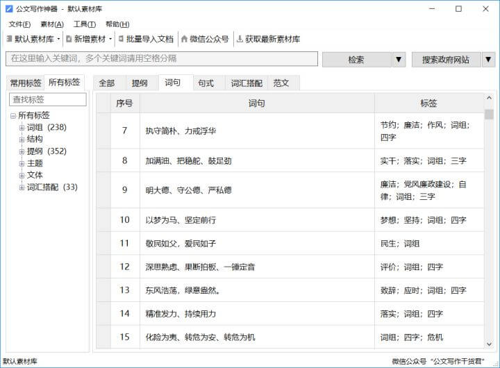The height and width of the screenshot is (368, 500).
Task: Click the 微信公众号 home icon
Action: (x=184, y=39)
